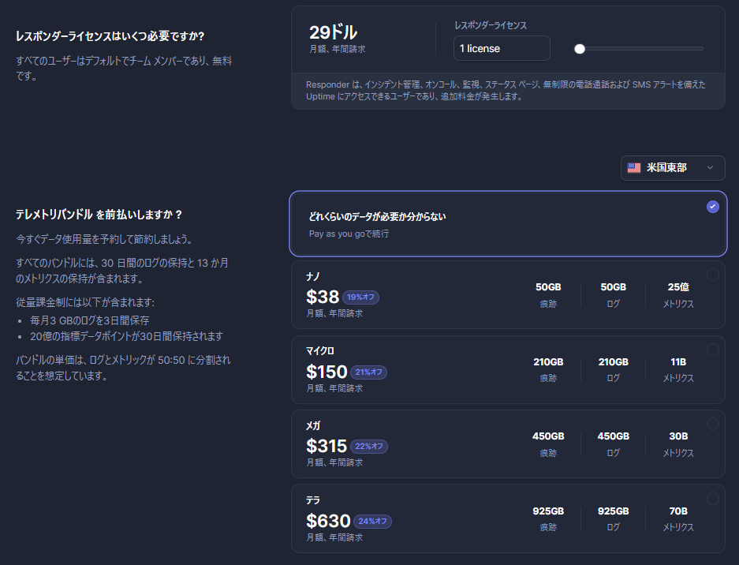This screenshot has height=565, width=739.
Task: Click the 22%オフ discount badge
Action: 368,447
